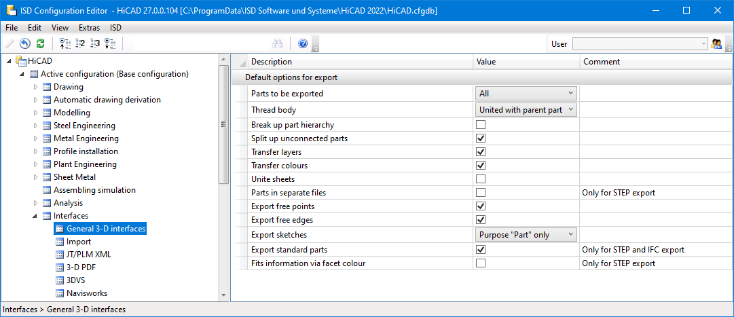This screenshot has width=734, height=317.
Task: Click the table icon beside 3DVS
Action: (x=60, y=280)
